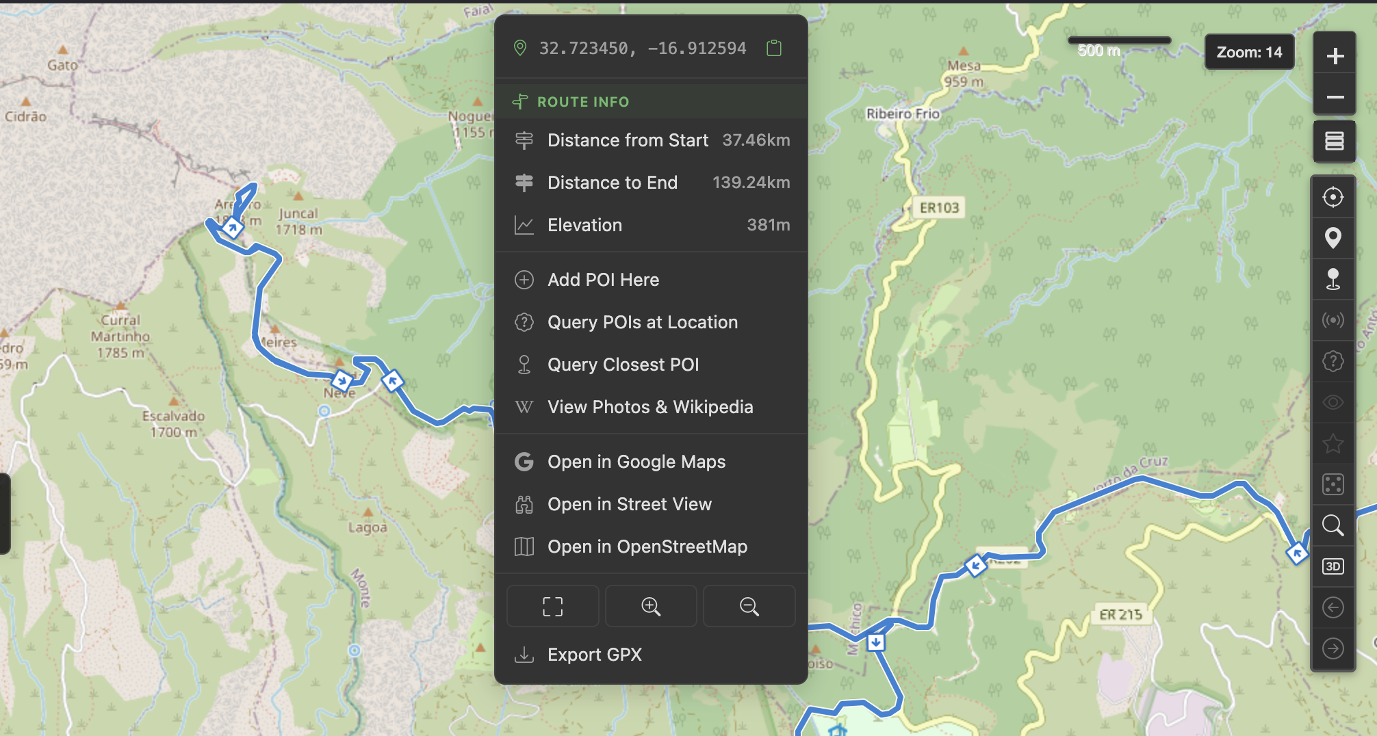Toggle map visibility with the eye icon
This screenshot has width=1377, height=736.
click(x=1333, y=402)
